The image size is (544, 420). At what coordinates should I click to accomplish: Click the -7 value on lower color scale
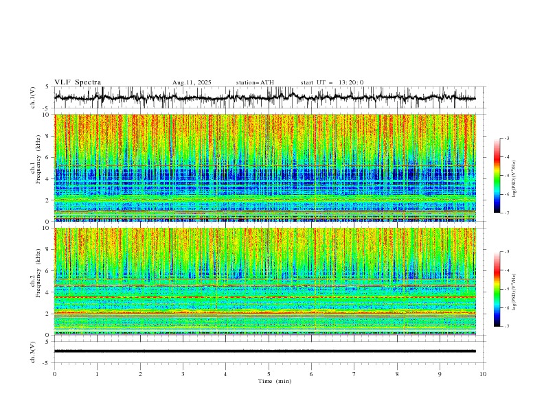506,327
